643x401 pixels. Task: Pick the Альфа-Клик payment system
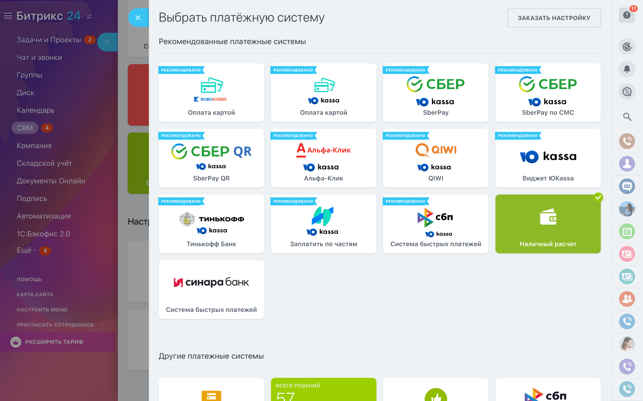[x=324, y=158]
